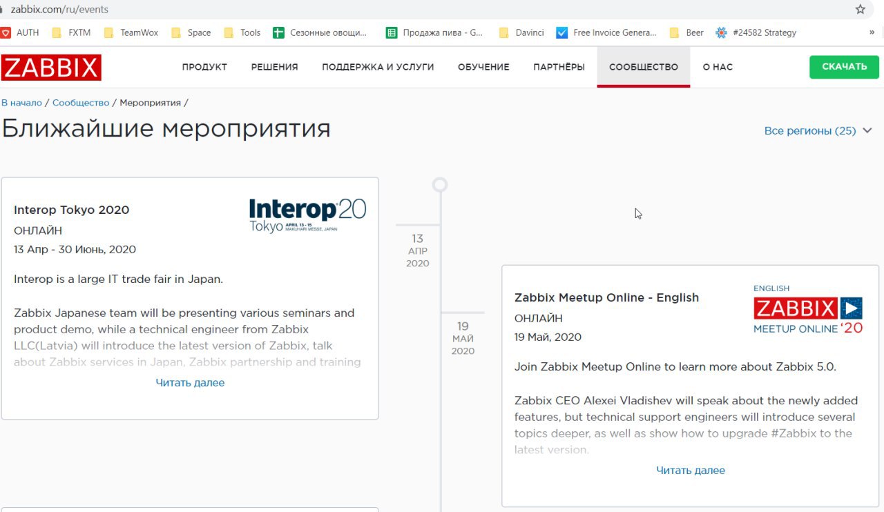
Task: Open the Tools bookmarks folder
Action: point(242,32)
